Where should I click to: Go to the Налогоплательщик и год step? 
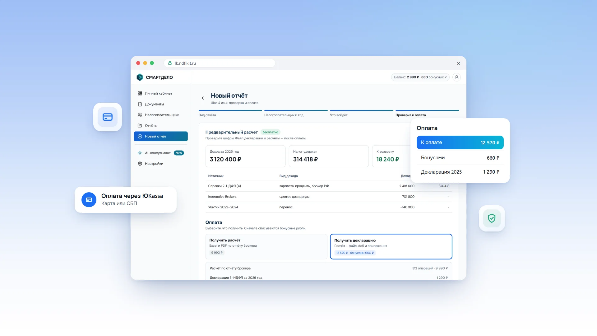click(x=296, y=114)
